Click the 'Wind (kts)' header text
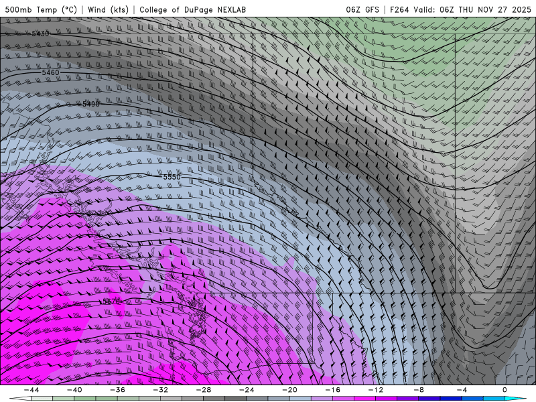This screenshot has height=402, width=536. [x=108, y=9]
